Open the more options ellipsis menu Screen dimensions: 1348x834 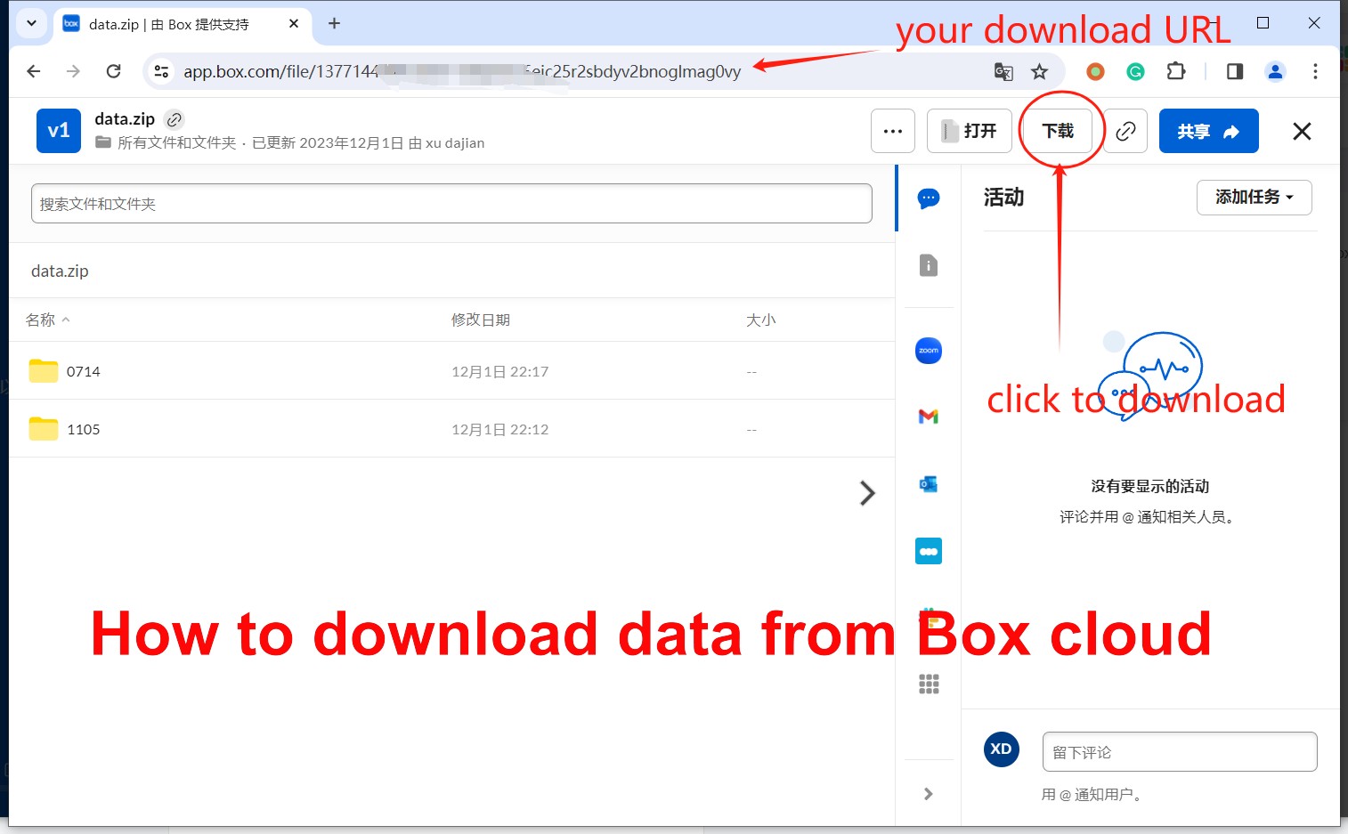click(x=892, y=132)
